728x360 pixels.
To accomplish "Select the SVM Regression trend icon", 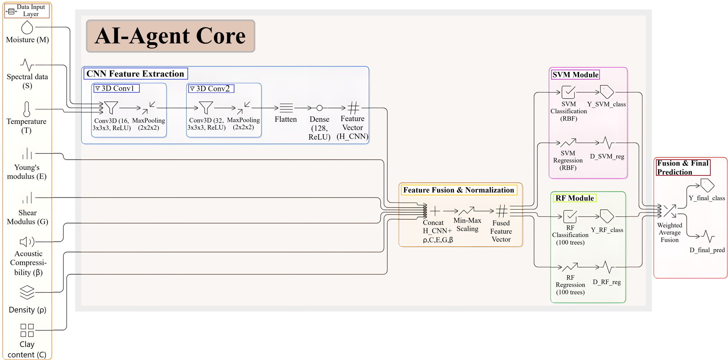I will [x=568, y=142].
